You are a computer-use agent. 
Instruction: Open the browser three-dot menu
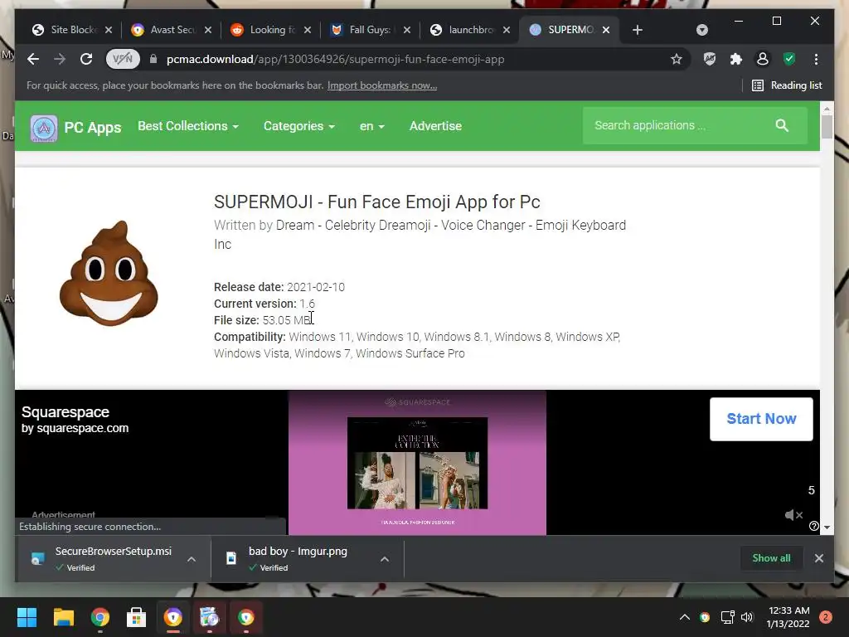click(x=816, y=59)
